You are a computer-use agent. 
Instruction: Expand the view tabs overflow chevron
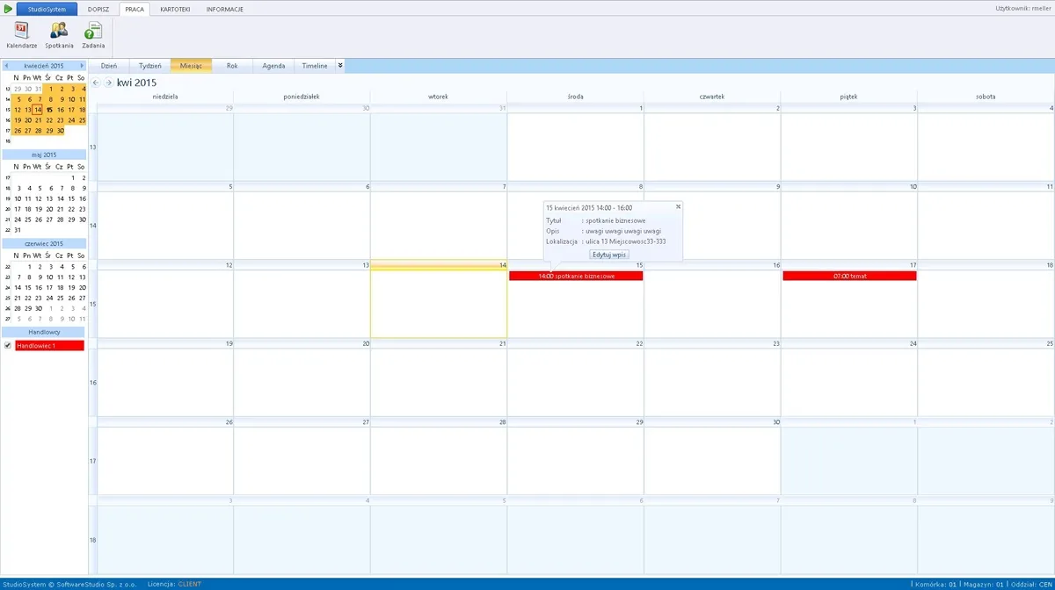[340, 65]
